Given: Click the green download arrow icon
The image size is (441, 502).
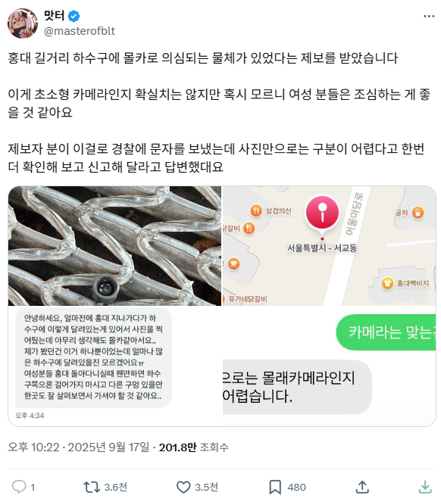Looking at the screenshot, I should (425, 487).
